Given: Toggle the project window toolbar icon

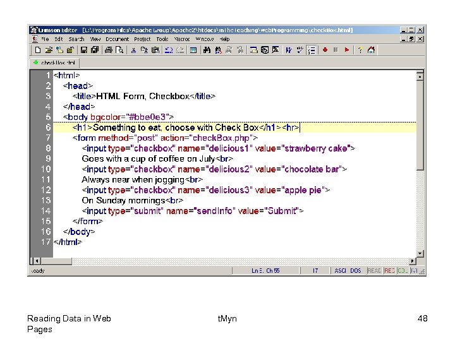Looking at the screenshot, I should pos(253,50).
